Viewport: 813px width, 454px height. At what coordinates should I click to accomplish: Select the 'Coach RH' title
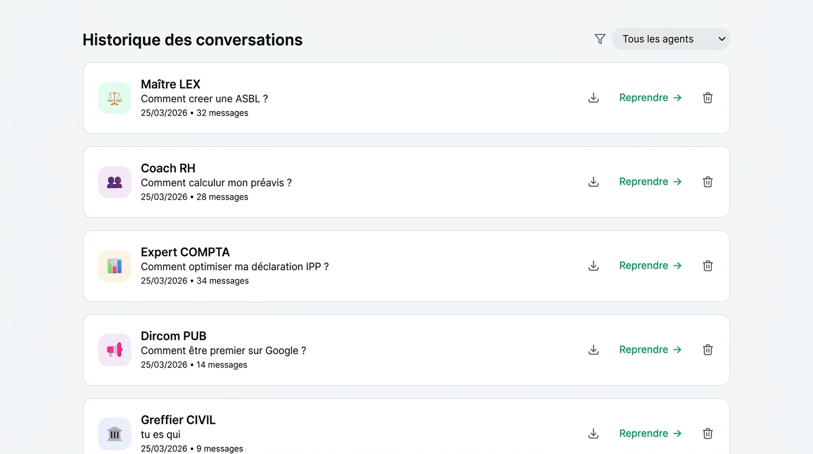click(x=168, y=168)
